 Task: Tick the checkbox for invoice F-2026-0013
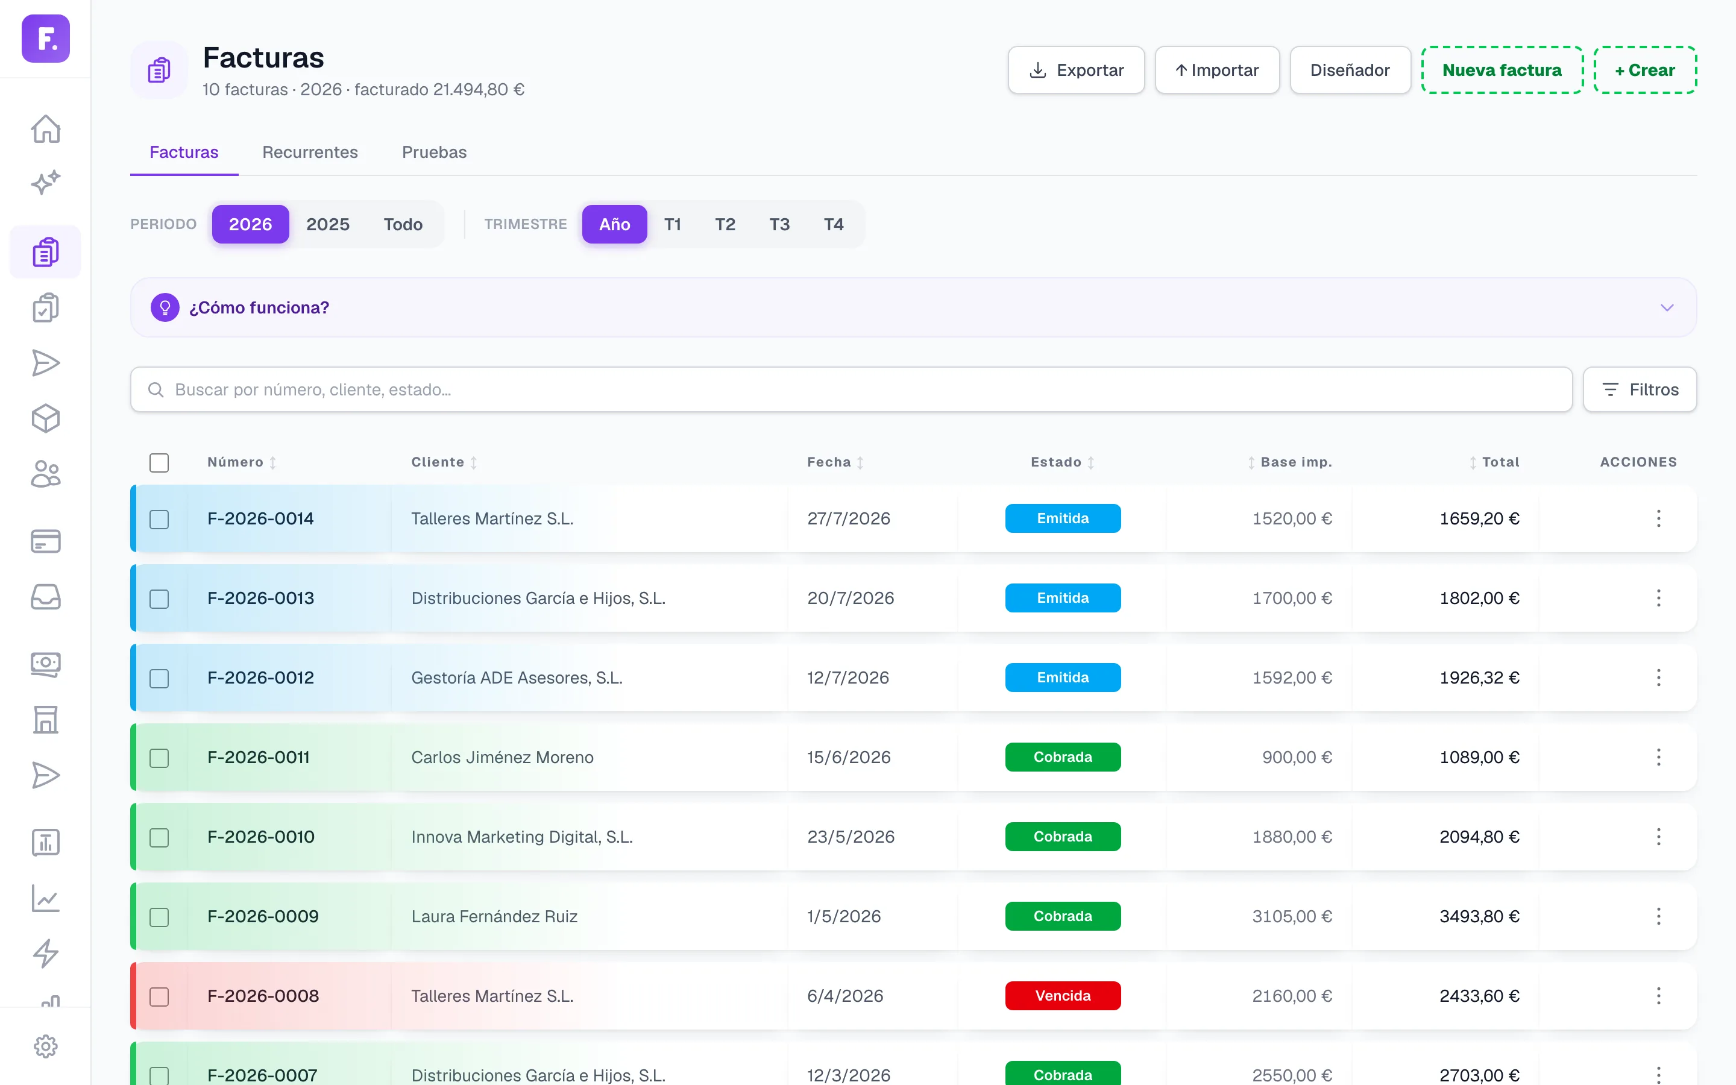pyautogui.click(x=159, y=599)
